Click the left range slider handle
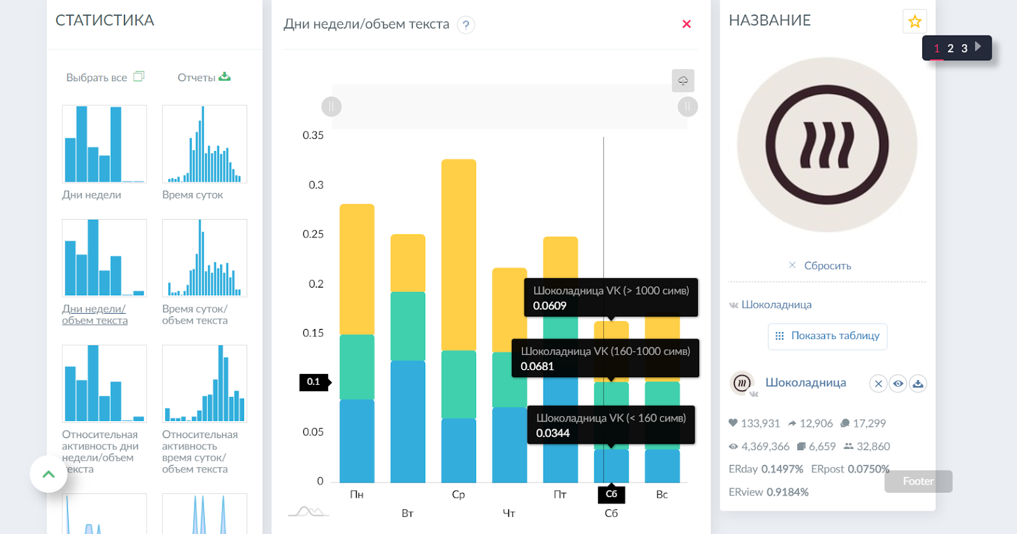 pyautogui.click(x=331, y=107)
